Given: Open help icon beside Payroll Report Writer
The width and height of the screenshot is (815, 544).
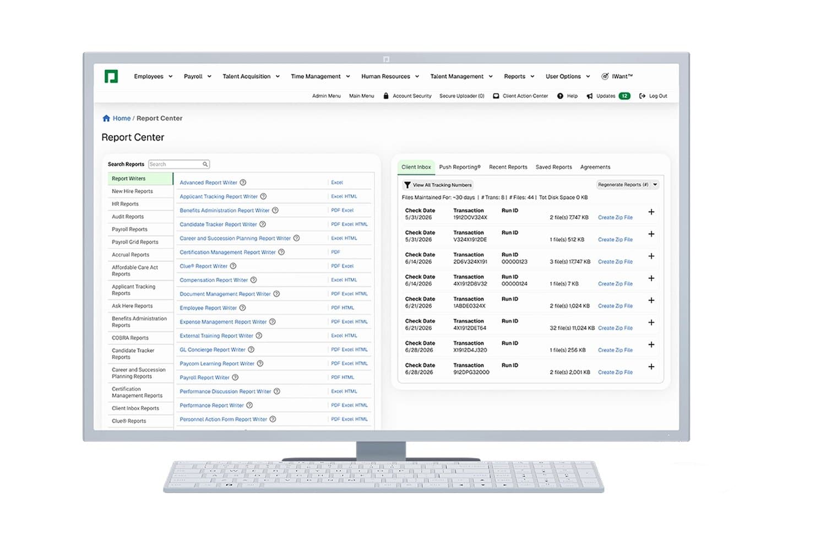Looking at the screenshot, I should (x=235, y=378).
